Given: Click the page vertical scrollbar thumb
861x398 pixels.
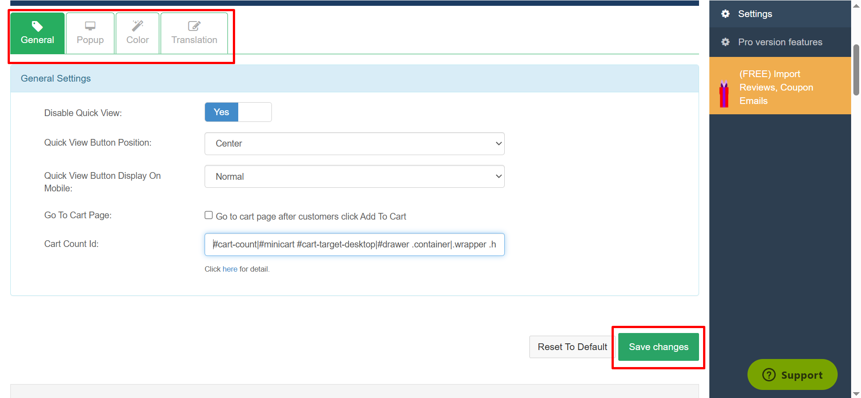Looking at the screenshot, I should tap(856, 70).
